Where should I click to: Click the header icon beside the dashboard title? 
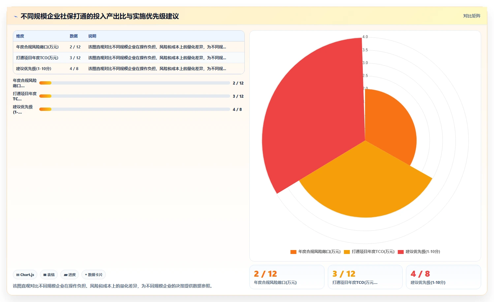tap(15, 16)
